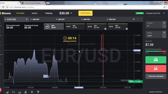This screenshot has width=168, height=94.
Task: Click the Сумма amount input field
Action: tap(154, 25)
